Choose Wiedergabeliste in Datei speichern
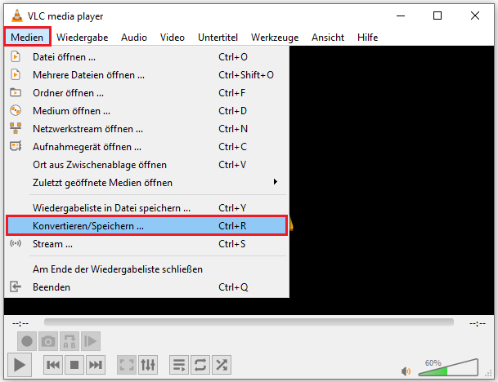Viewport: 498px width, 382px height. (146, 208)
